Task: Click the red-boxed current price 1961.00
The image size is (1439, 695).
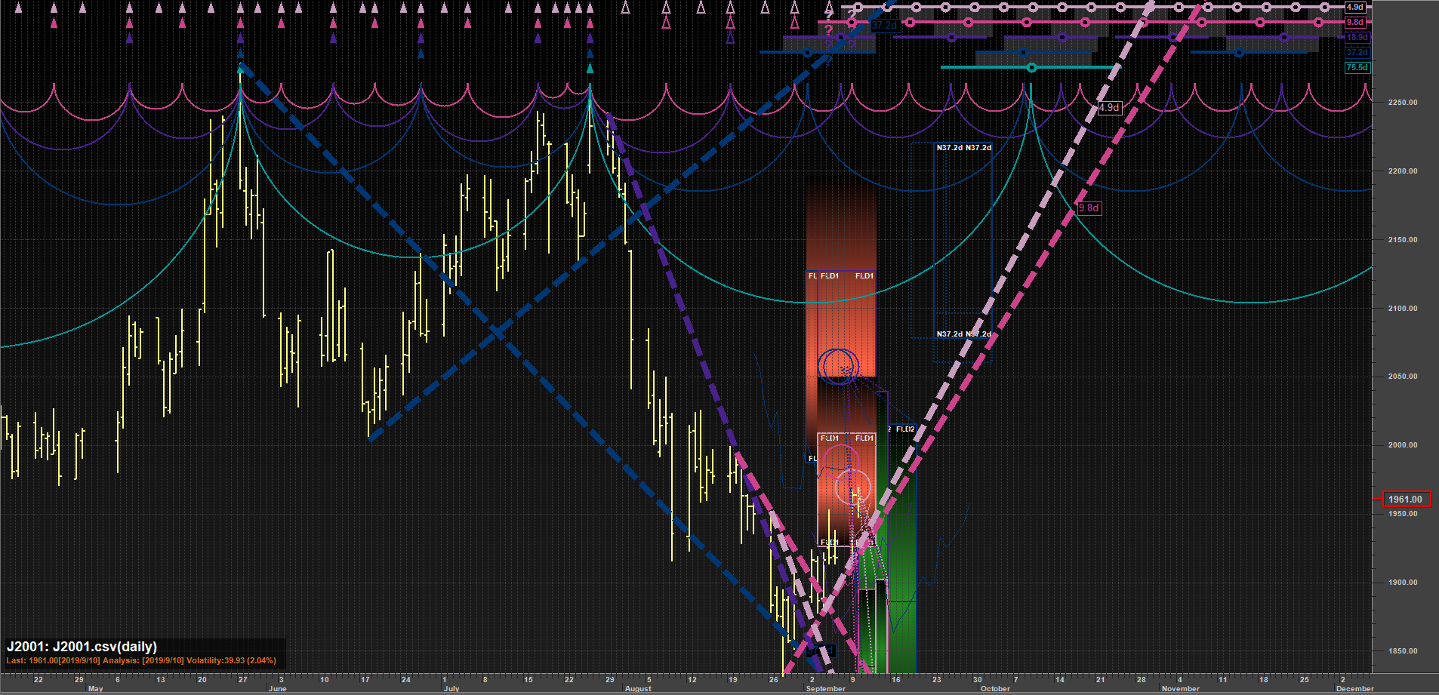Action: click(1406, 499)
